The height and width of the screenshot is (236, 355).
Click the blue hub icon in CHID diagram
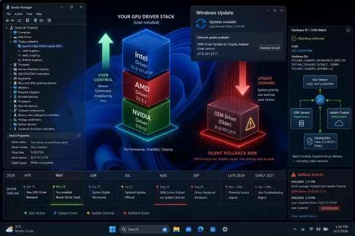click(x=320, y=100)
